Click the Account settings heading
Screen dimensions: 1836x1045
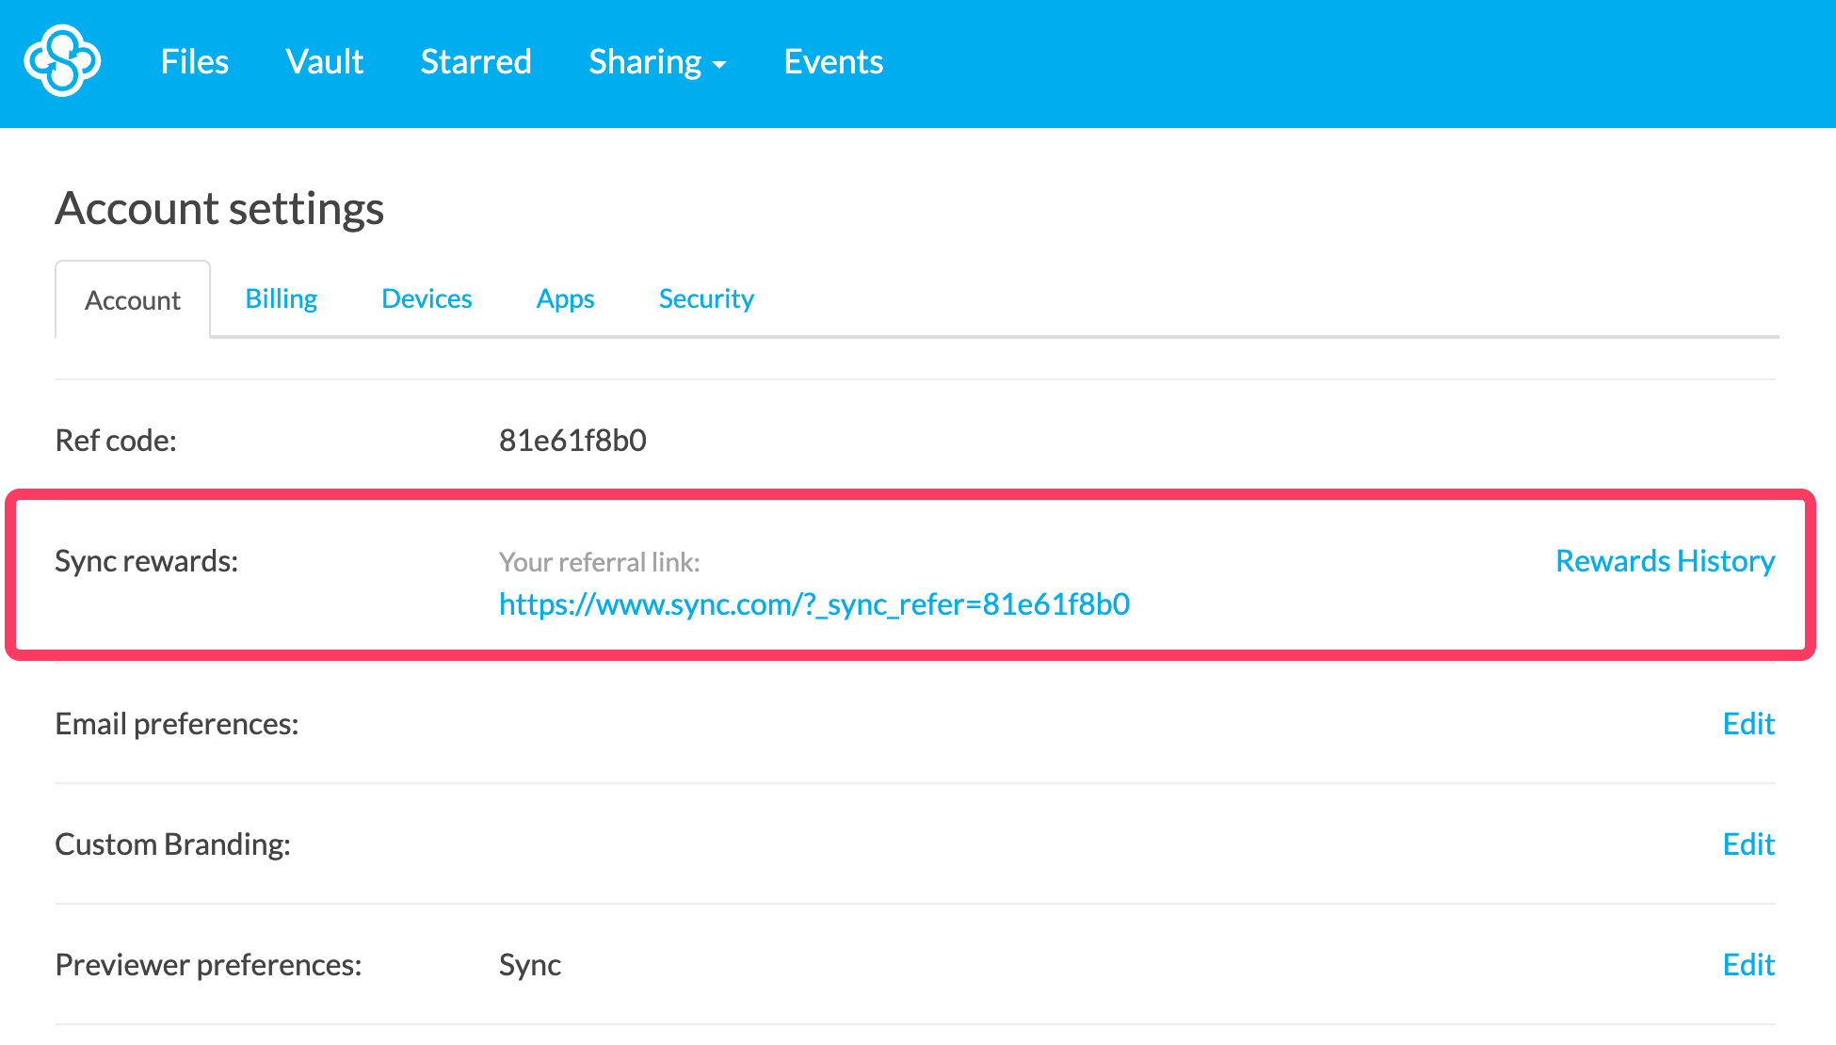pyautogui.click(x=219, y=208)
